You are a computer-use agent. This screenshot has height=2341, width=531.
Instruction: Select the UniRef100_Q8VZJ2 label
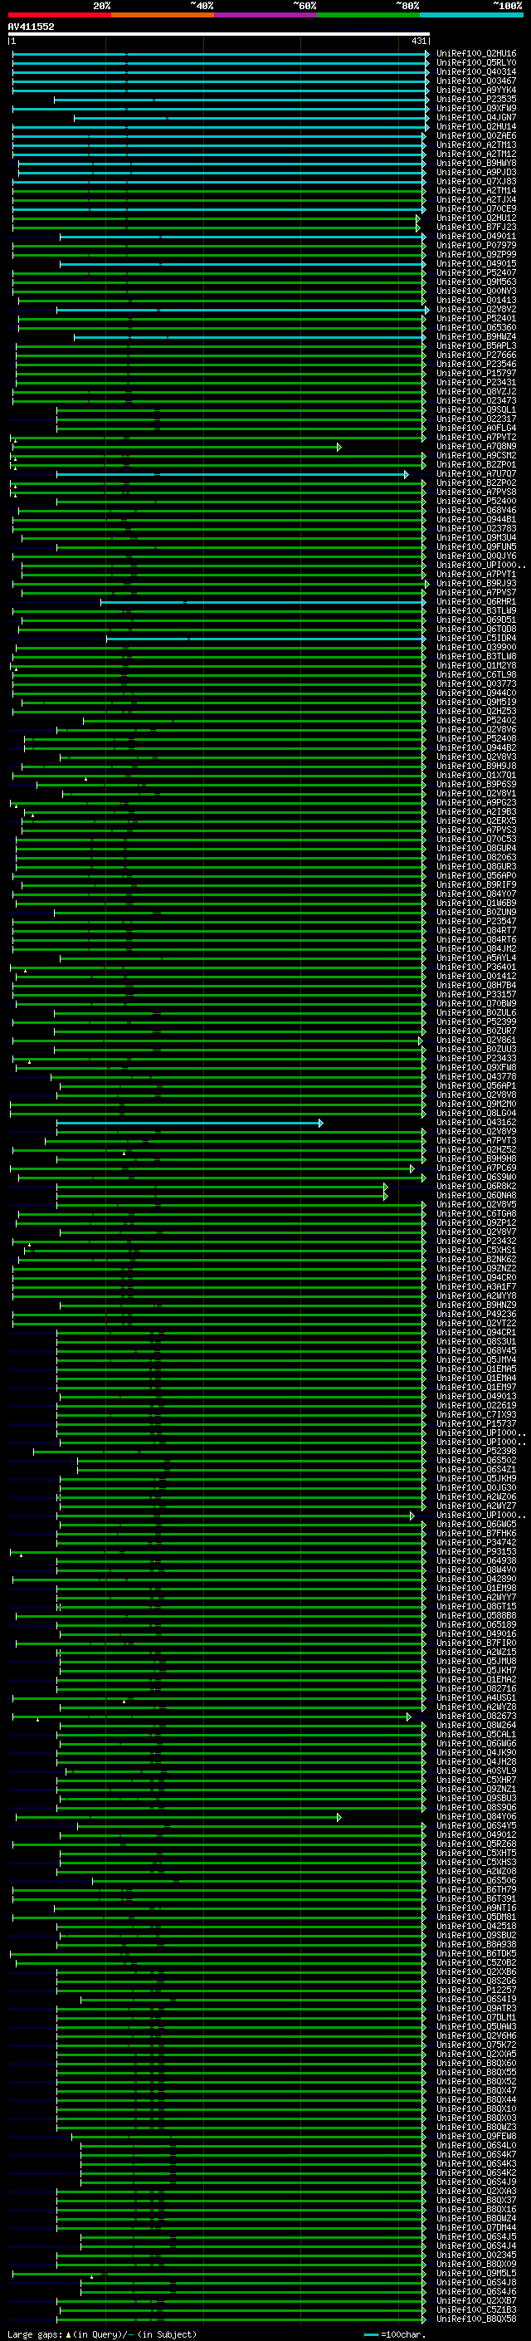pyautogui.click(x=476, y=392)
